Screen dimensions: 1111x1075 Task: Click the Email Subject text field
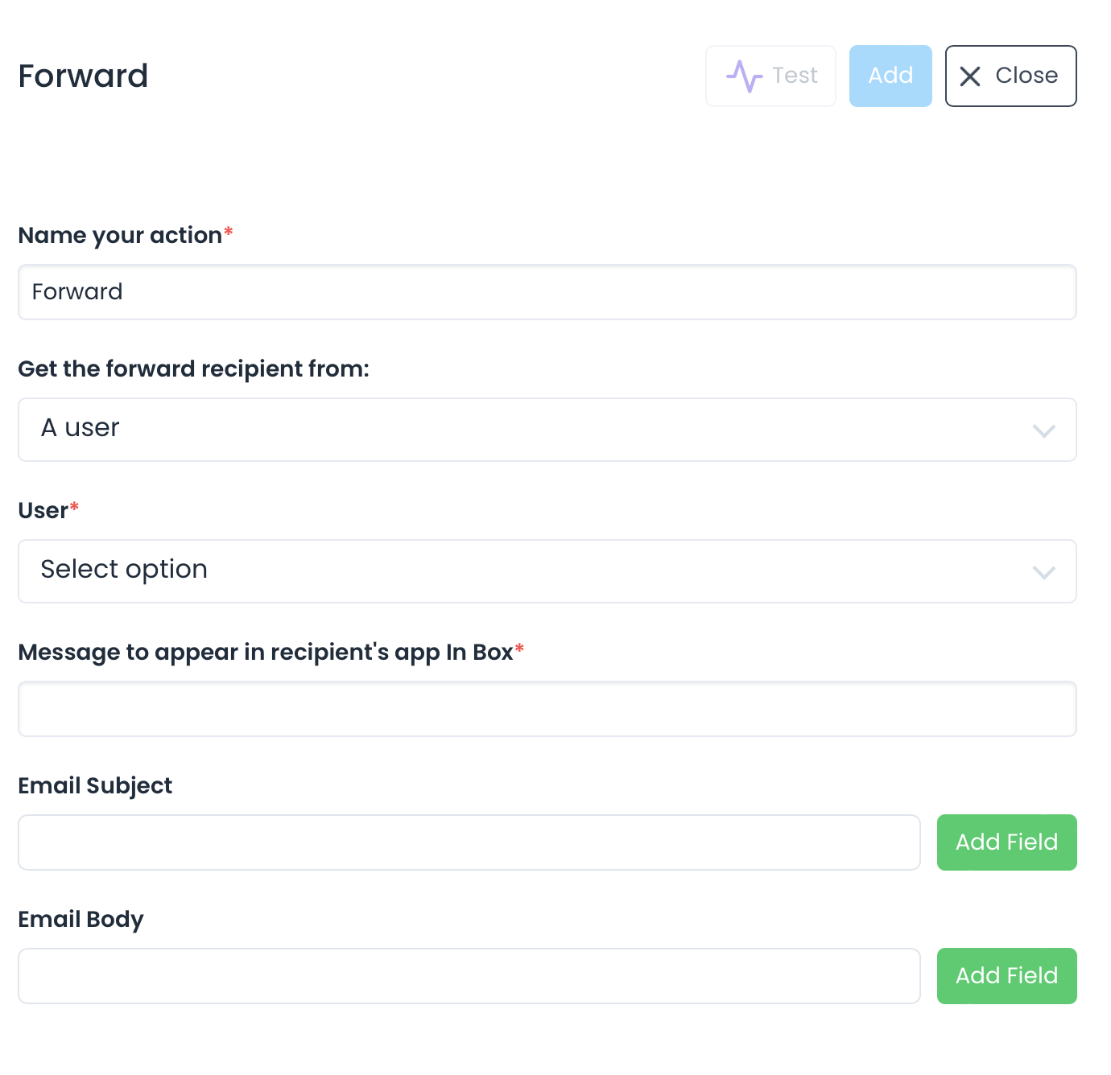469,842
